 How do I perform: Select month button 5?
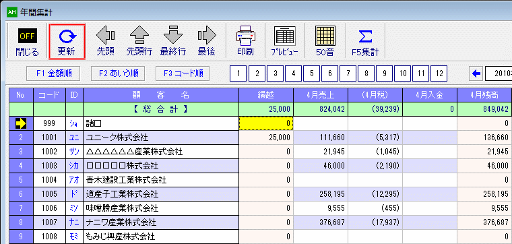point(311,73)
